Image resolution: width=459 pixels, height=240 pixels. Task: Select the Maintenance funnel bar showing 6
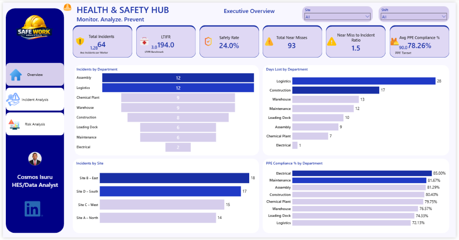pos(178,138)
